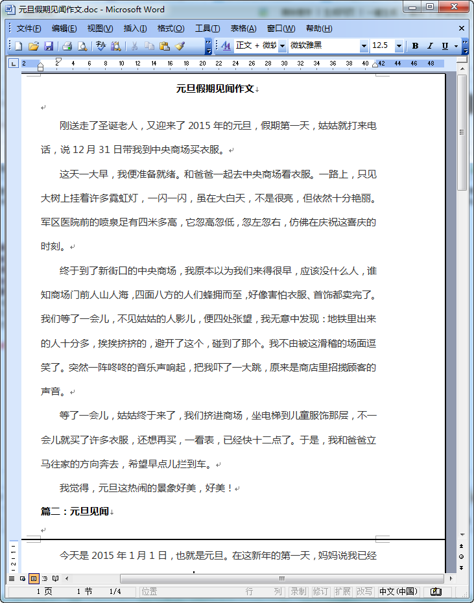Click the heading 篇二：元旦见闻

(x=75, y=512)
